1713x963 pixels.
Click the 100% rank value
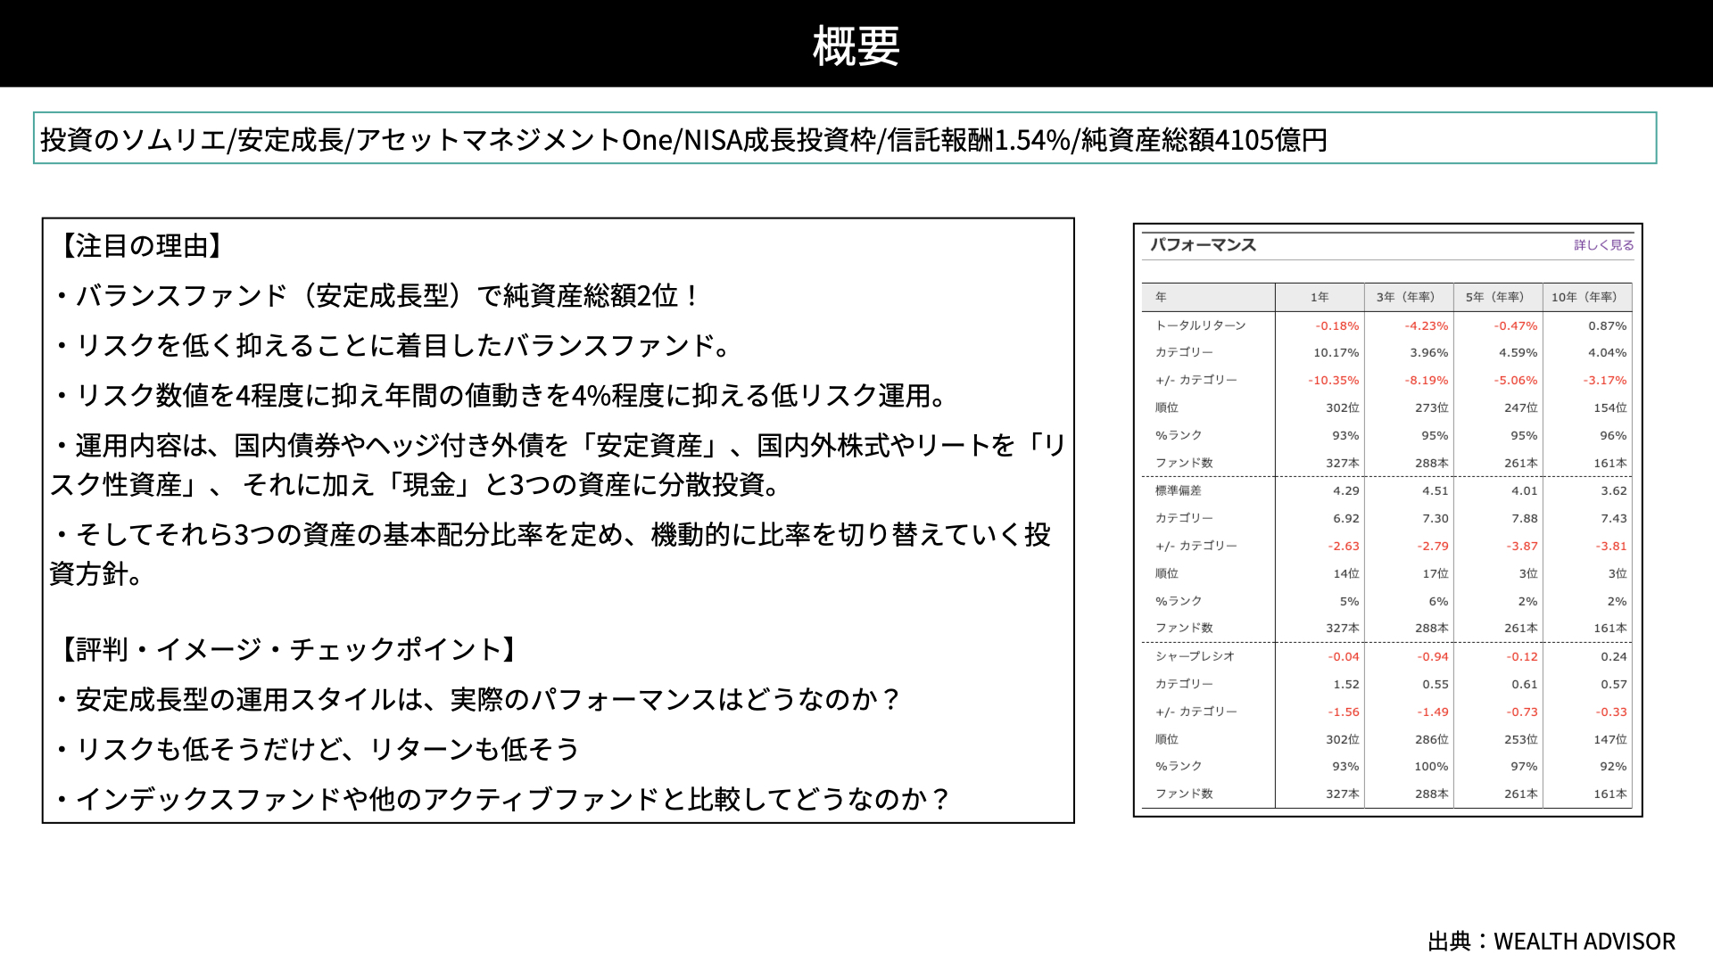tap(1431, 767)
